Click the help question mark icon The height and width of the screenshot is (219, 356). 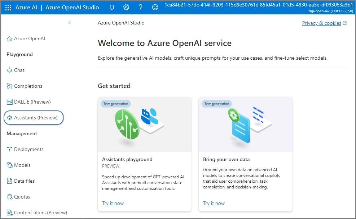pos(141,7)
